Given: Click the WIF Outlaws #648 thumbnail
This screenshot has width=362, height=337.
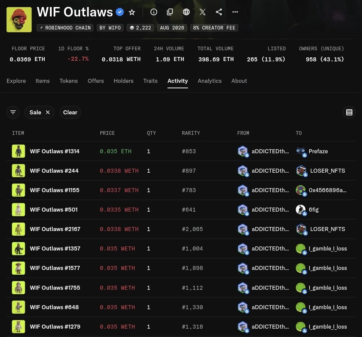Looking at the screenshot, I should pyautogui.click(x=18, y=307).
